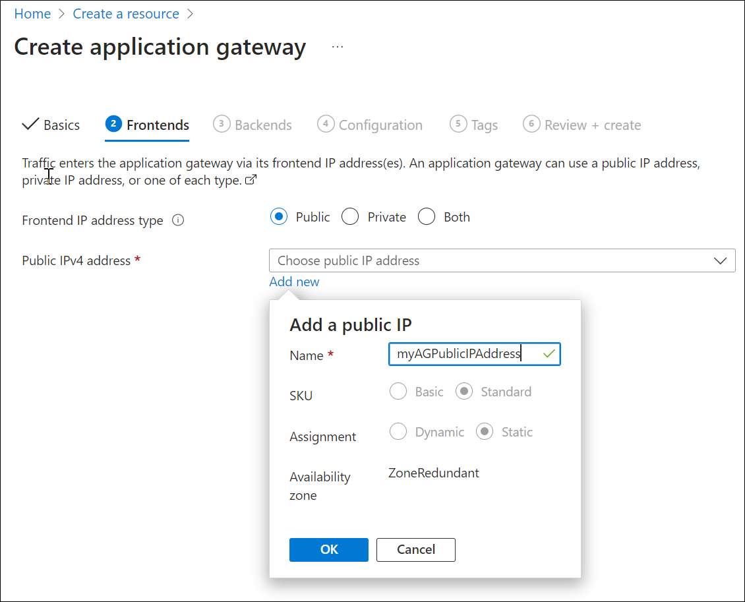Screen dimensions: 745x602
Task: Open the Review + create tab
Action: (590, 124)
